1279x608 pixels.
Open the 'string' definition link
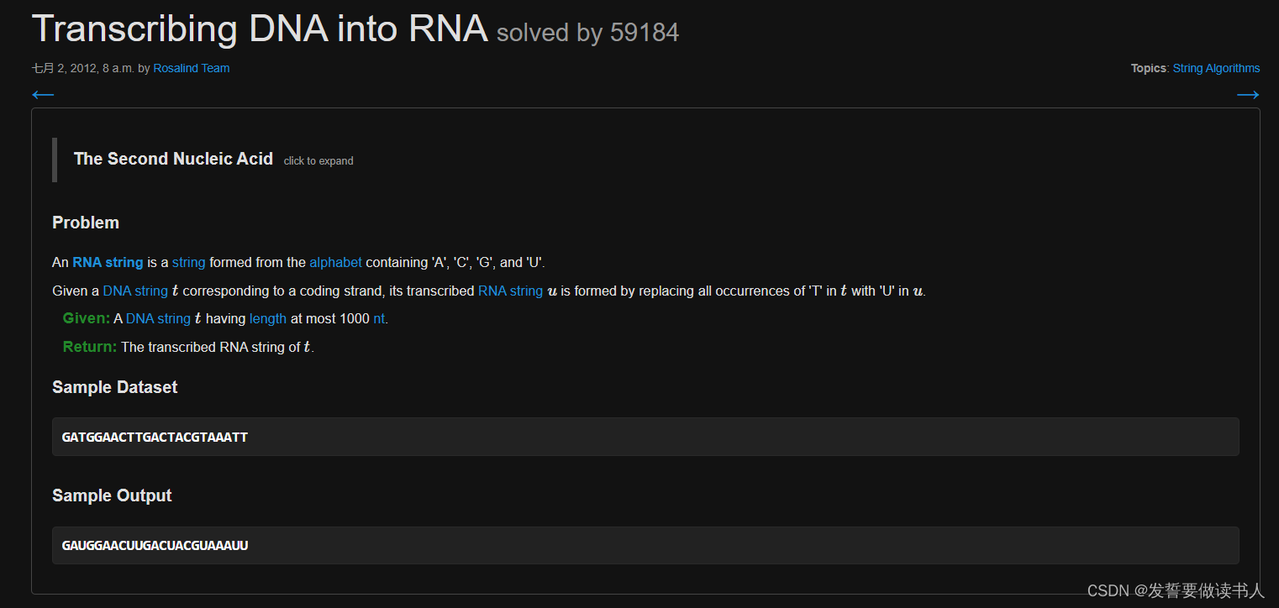188,262
